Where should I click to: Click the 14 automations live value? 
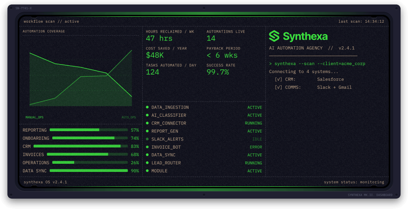point(211,39)
